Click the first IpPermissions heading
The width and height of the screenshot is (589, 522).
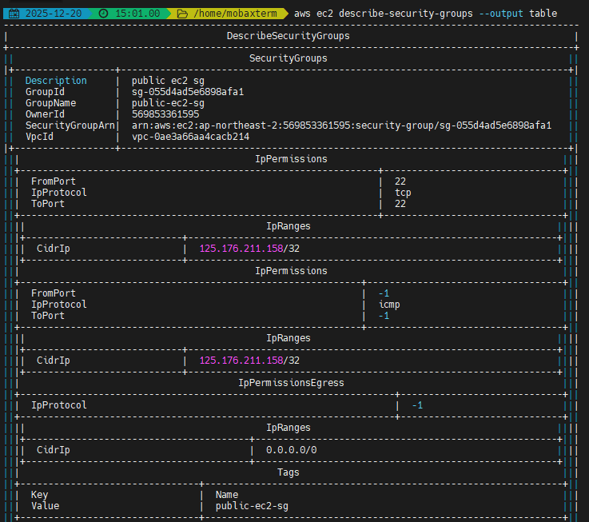tap(291, 159)
